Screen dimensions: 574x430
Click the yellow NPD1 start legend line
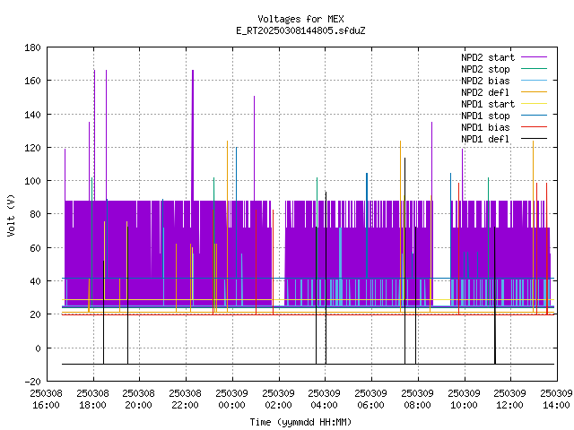click(534, 104)
